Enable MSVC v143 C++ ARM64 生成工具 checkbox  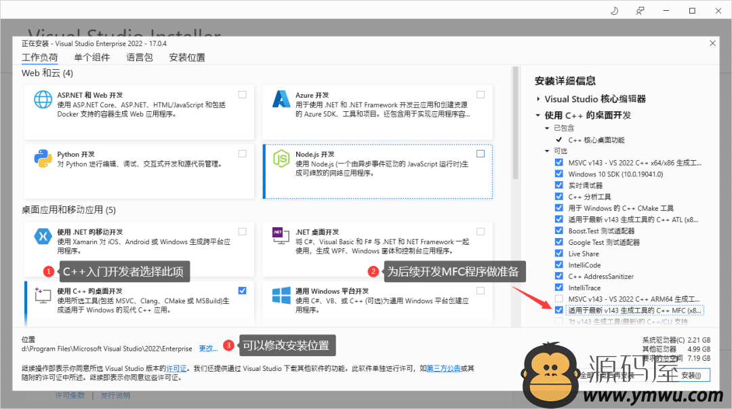[558, 298]
